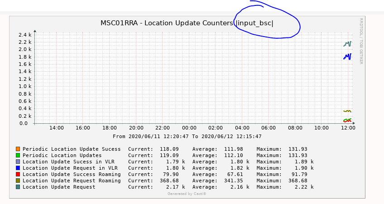Click the maximum value 2.22 k

304,187
